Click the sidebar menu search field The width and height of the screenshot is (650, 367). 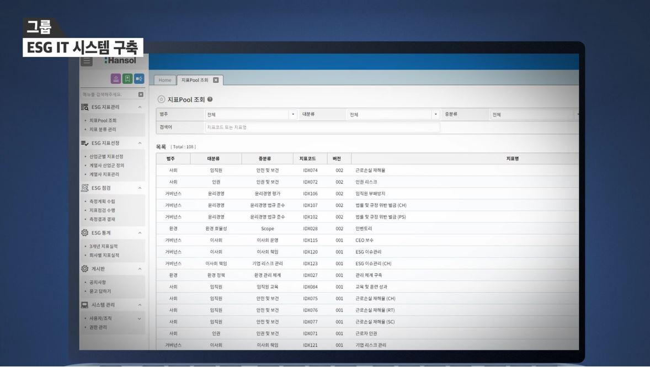click(x=109, y=94)
